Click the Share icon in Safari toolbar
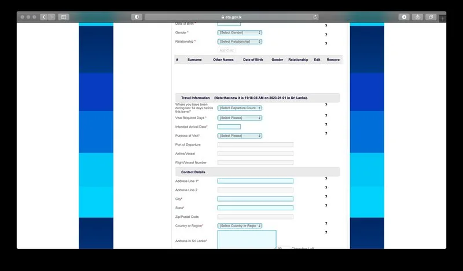 tap(417, 17)
